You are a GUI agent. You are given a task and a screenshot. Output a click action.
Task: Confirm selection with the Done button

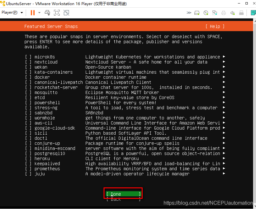pos(123,194)
